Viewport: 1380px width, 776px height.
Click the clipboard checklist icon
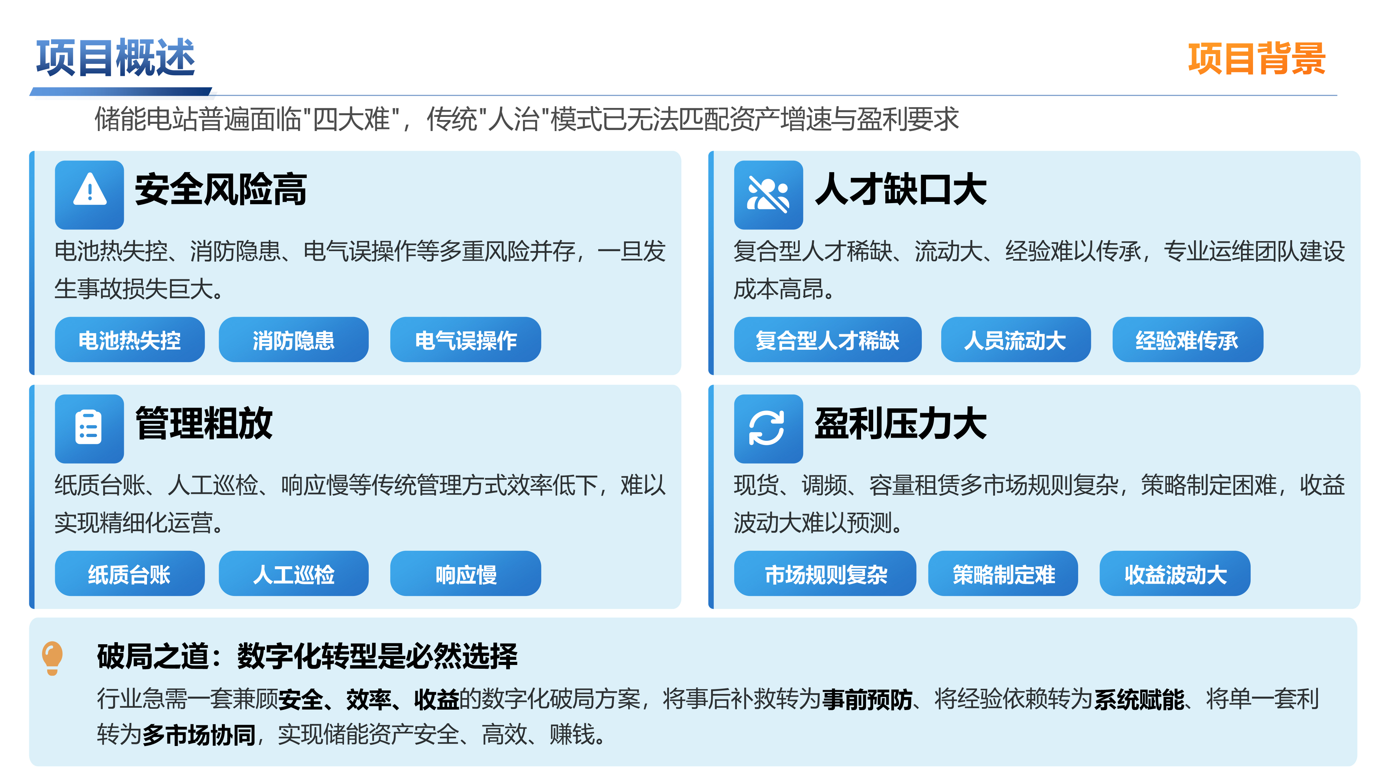point(89,428)
